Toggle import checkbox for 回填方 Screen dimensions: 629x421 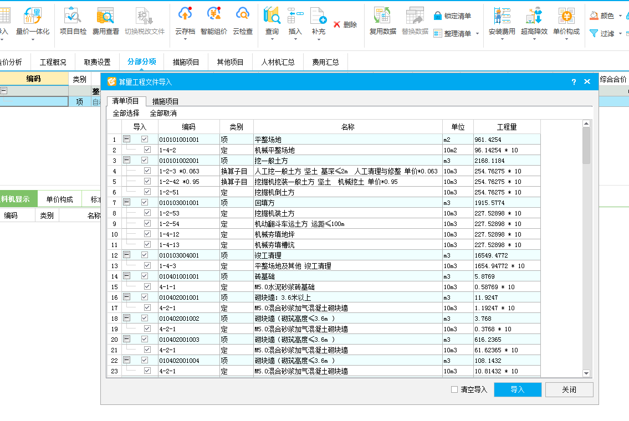pos(145,202)
